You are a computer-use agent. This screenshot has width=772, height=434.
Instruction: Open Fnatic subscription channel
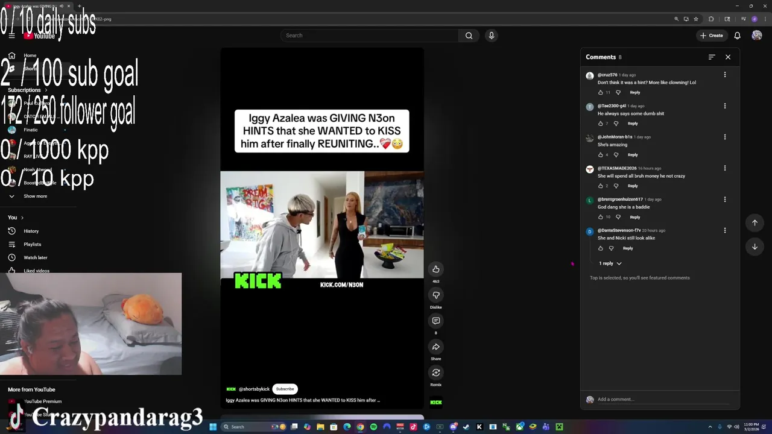[x=30, y=130]
